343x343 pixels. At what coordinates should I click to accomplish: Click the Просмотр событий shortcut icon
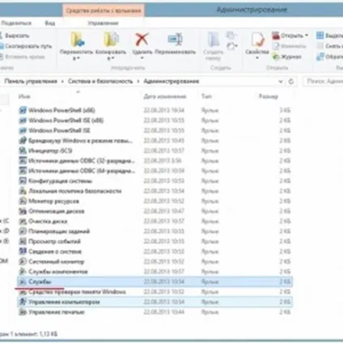(23, 241)
